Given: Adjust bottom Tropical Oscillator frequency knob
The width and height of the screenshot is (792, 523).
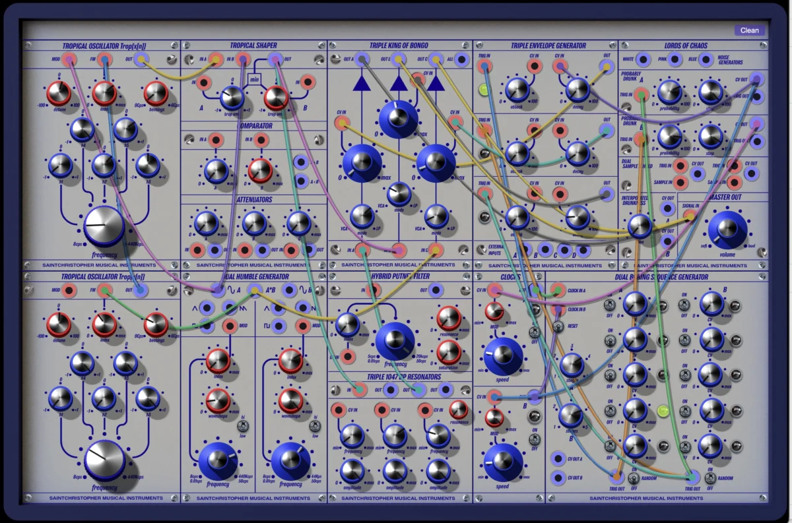Looking at the screenshot, I should coord(104,459).
